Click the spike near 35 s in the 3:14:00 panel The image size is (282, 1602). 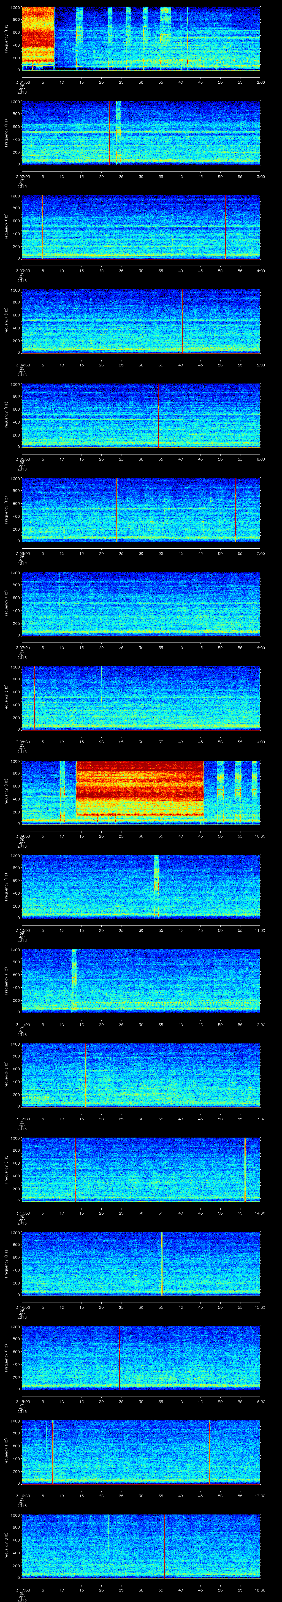162,1264
